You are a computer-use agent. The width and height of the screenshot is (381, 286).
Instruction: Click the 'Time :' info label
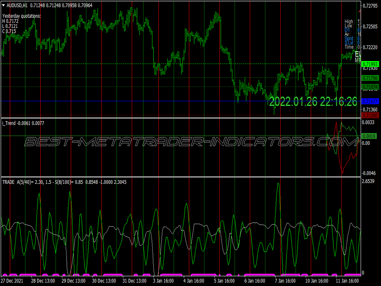click(x=349, y=47)
